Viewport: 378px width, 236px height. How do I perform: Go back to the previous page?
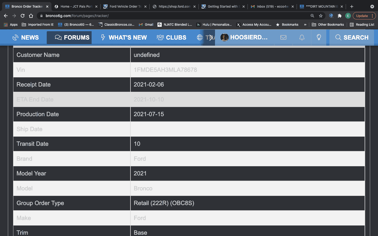coord(6,16)
